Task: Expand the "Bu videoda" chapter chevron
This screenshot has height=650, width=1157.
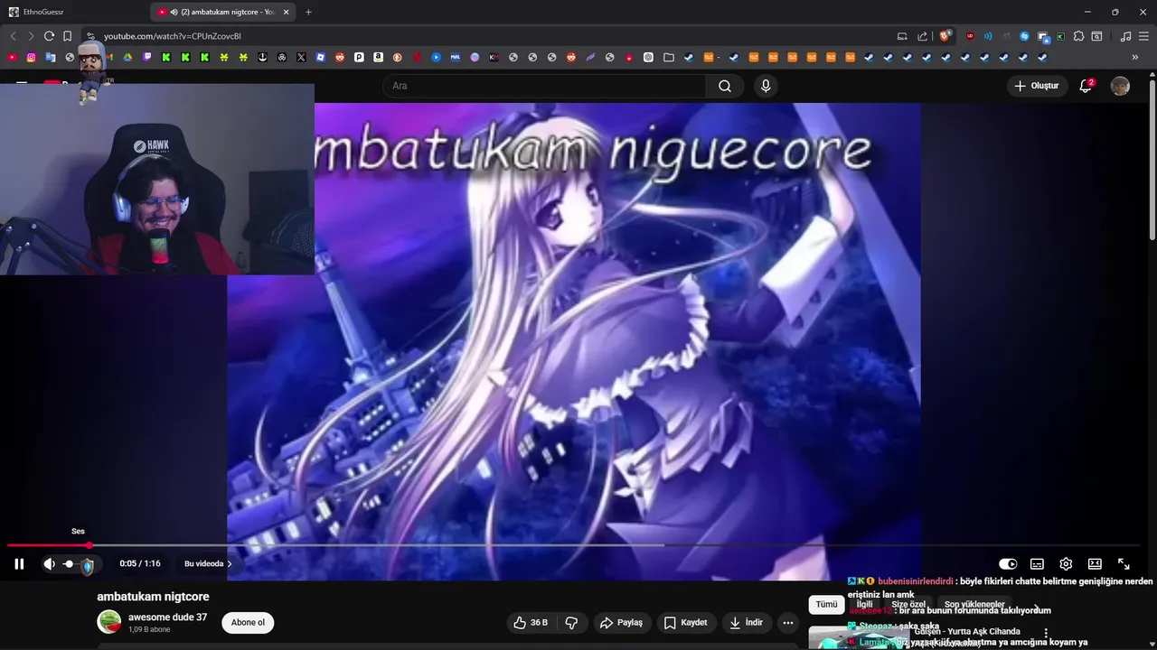Action: [229, 563]
